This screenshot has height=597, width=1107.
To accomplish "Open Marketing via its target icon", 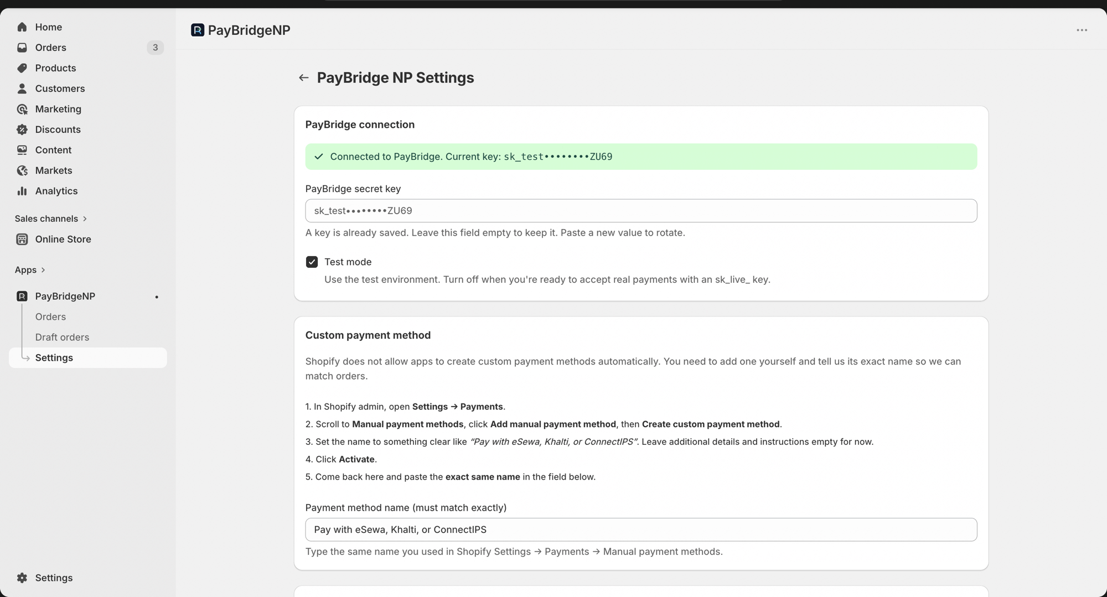I will 22,109.
